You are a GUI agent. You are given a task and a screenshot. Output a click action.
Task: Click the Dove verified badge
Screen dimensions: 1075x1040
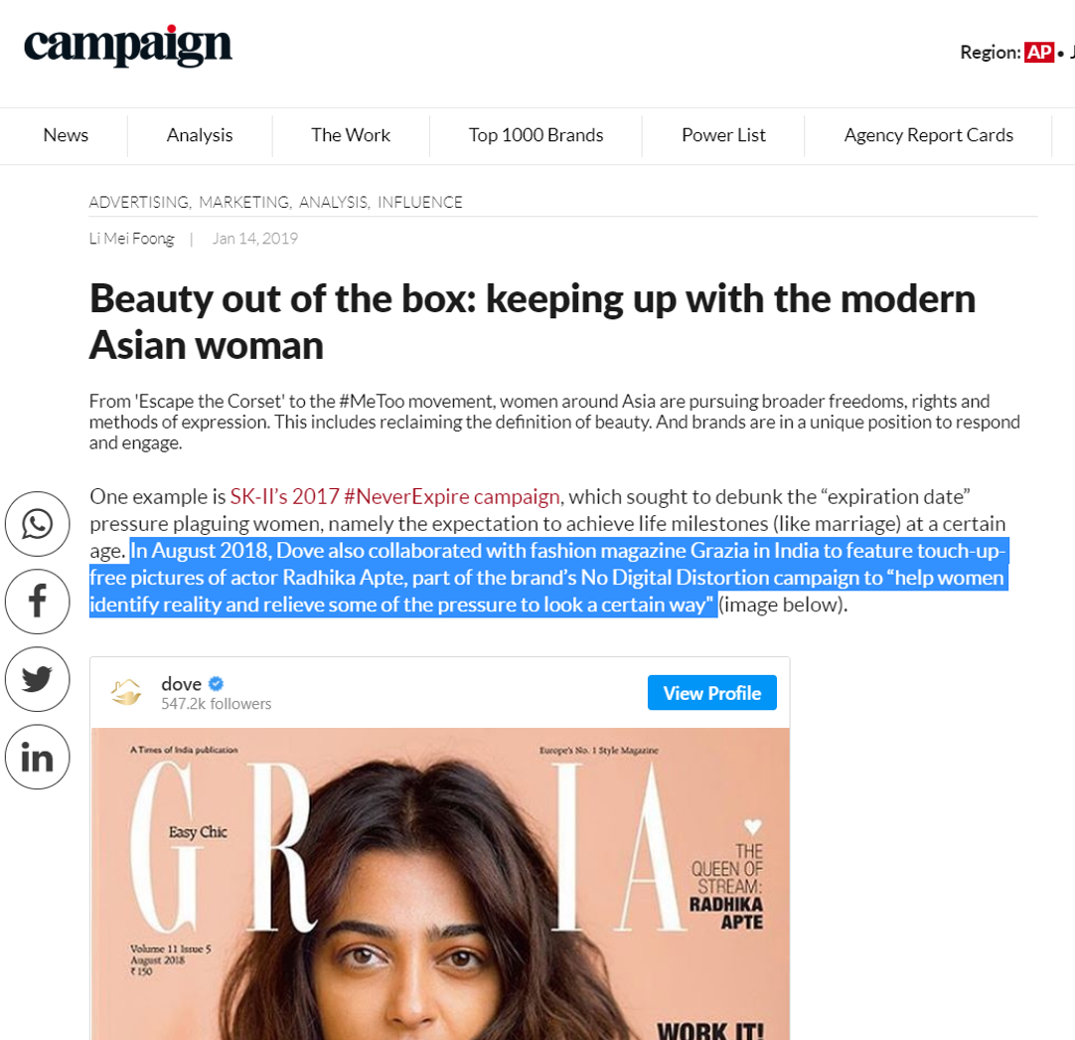(x=217, y=684)
